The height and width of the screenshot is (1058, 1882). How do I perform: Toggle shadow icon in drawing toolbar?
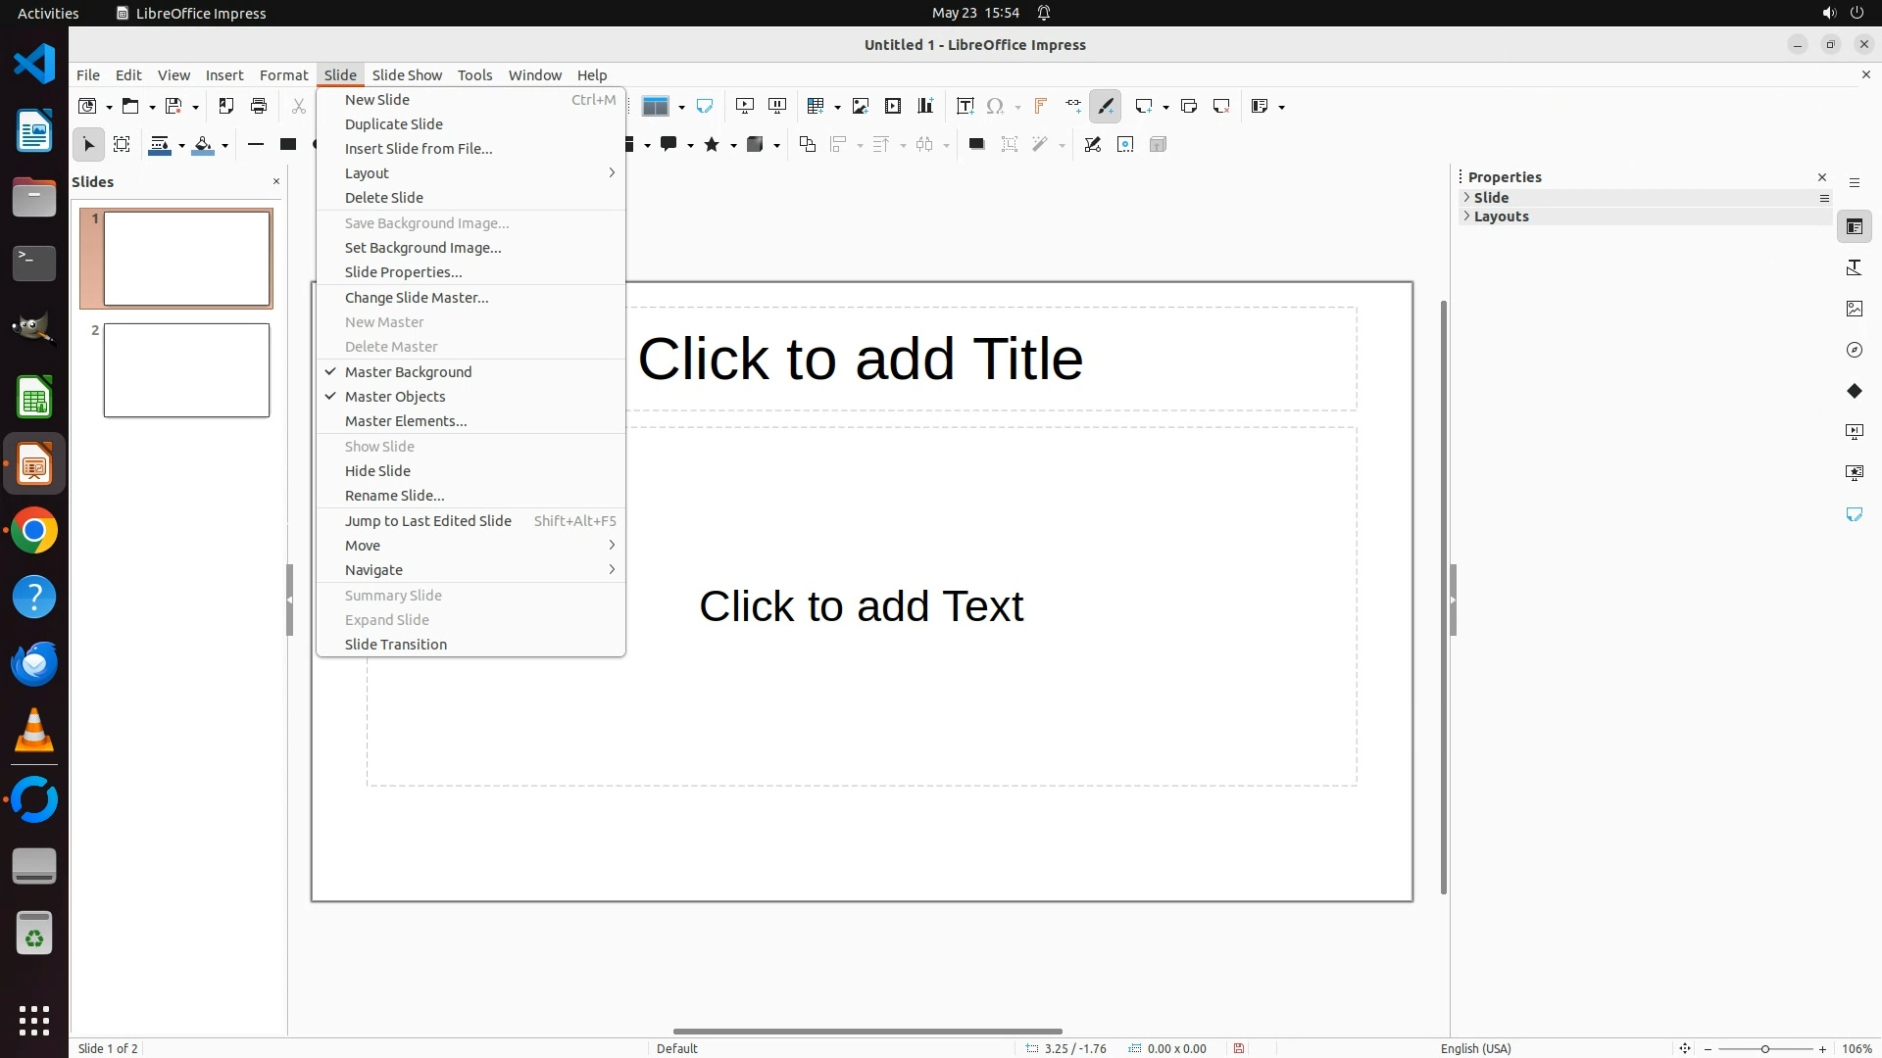tap(976, 144)
